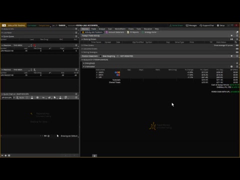Click the chart crosshair target icon
This screenshot has width=240, height=180.
tap(48, 136)
